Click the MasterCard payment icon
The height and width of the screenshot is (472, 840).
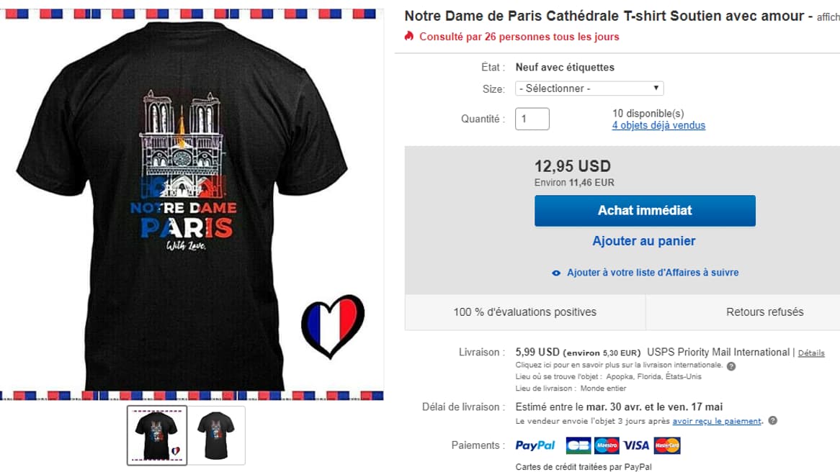(667, 445)
